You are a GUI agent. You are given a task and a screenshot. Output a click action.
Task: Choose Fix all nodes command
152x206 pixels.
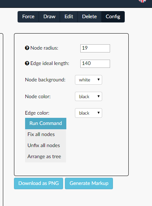(46, 134)
